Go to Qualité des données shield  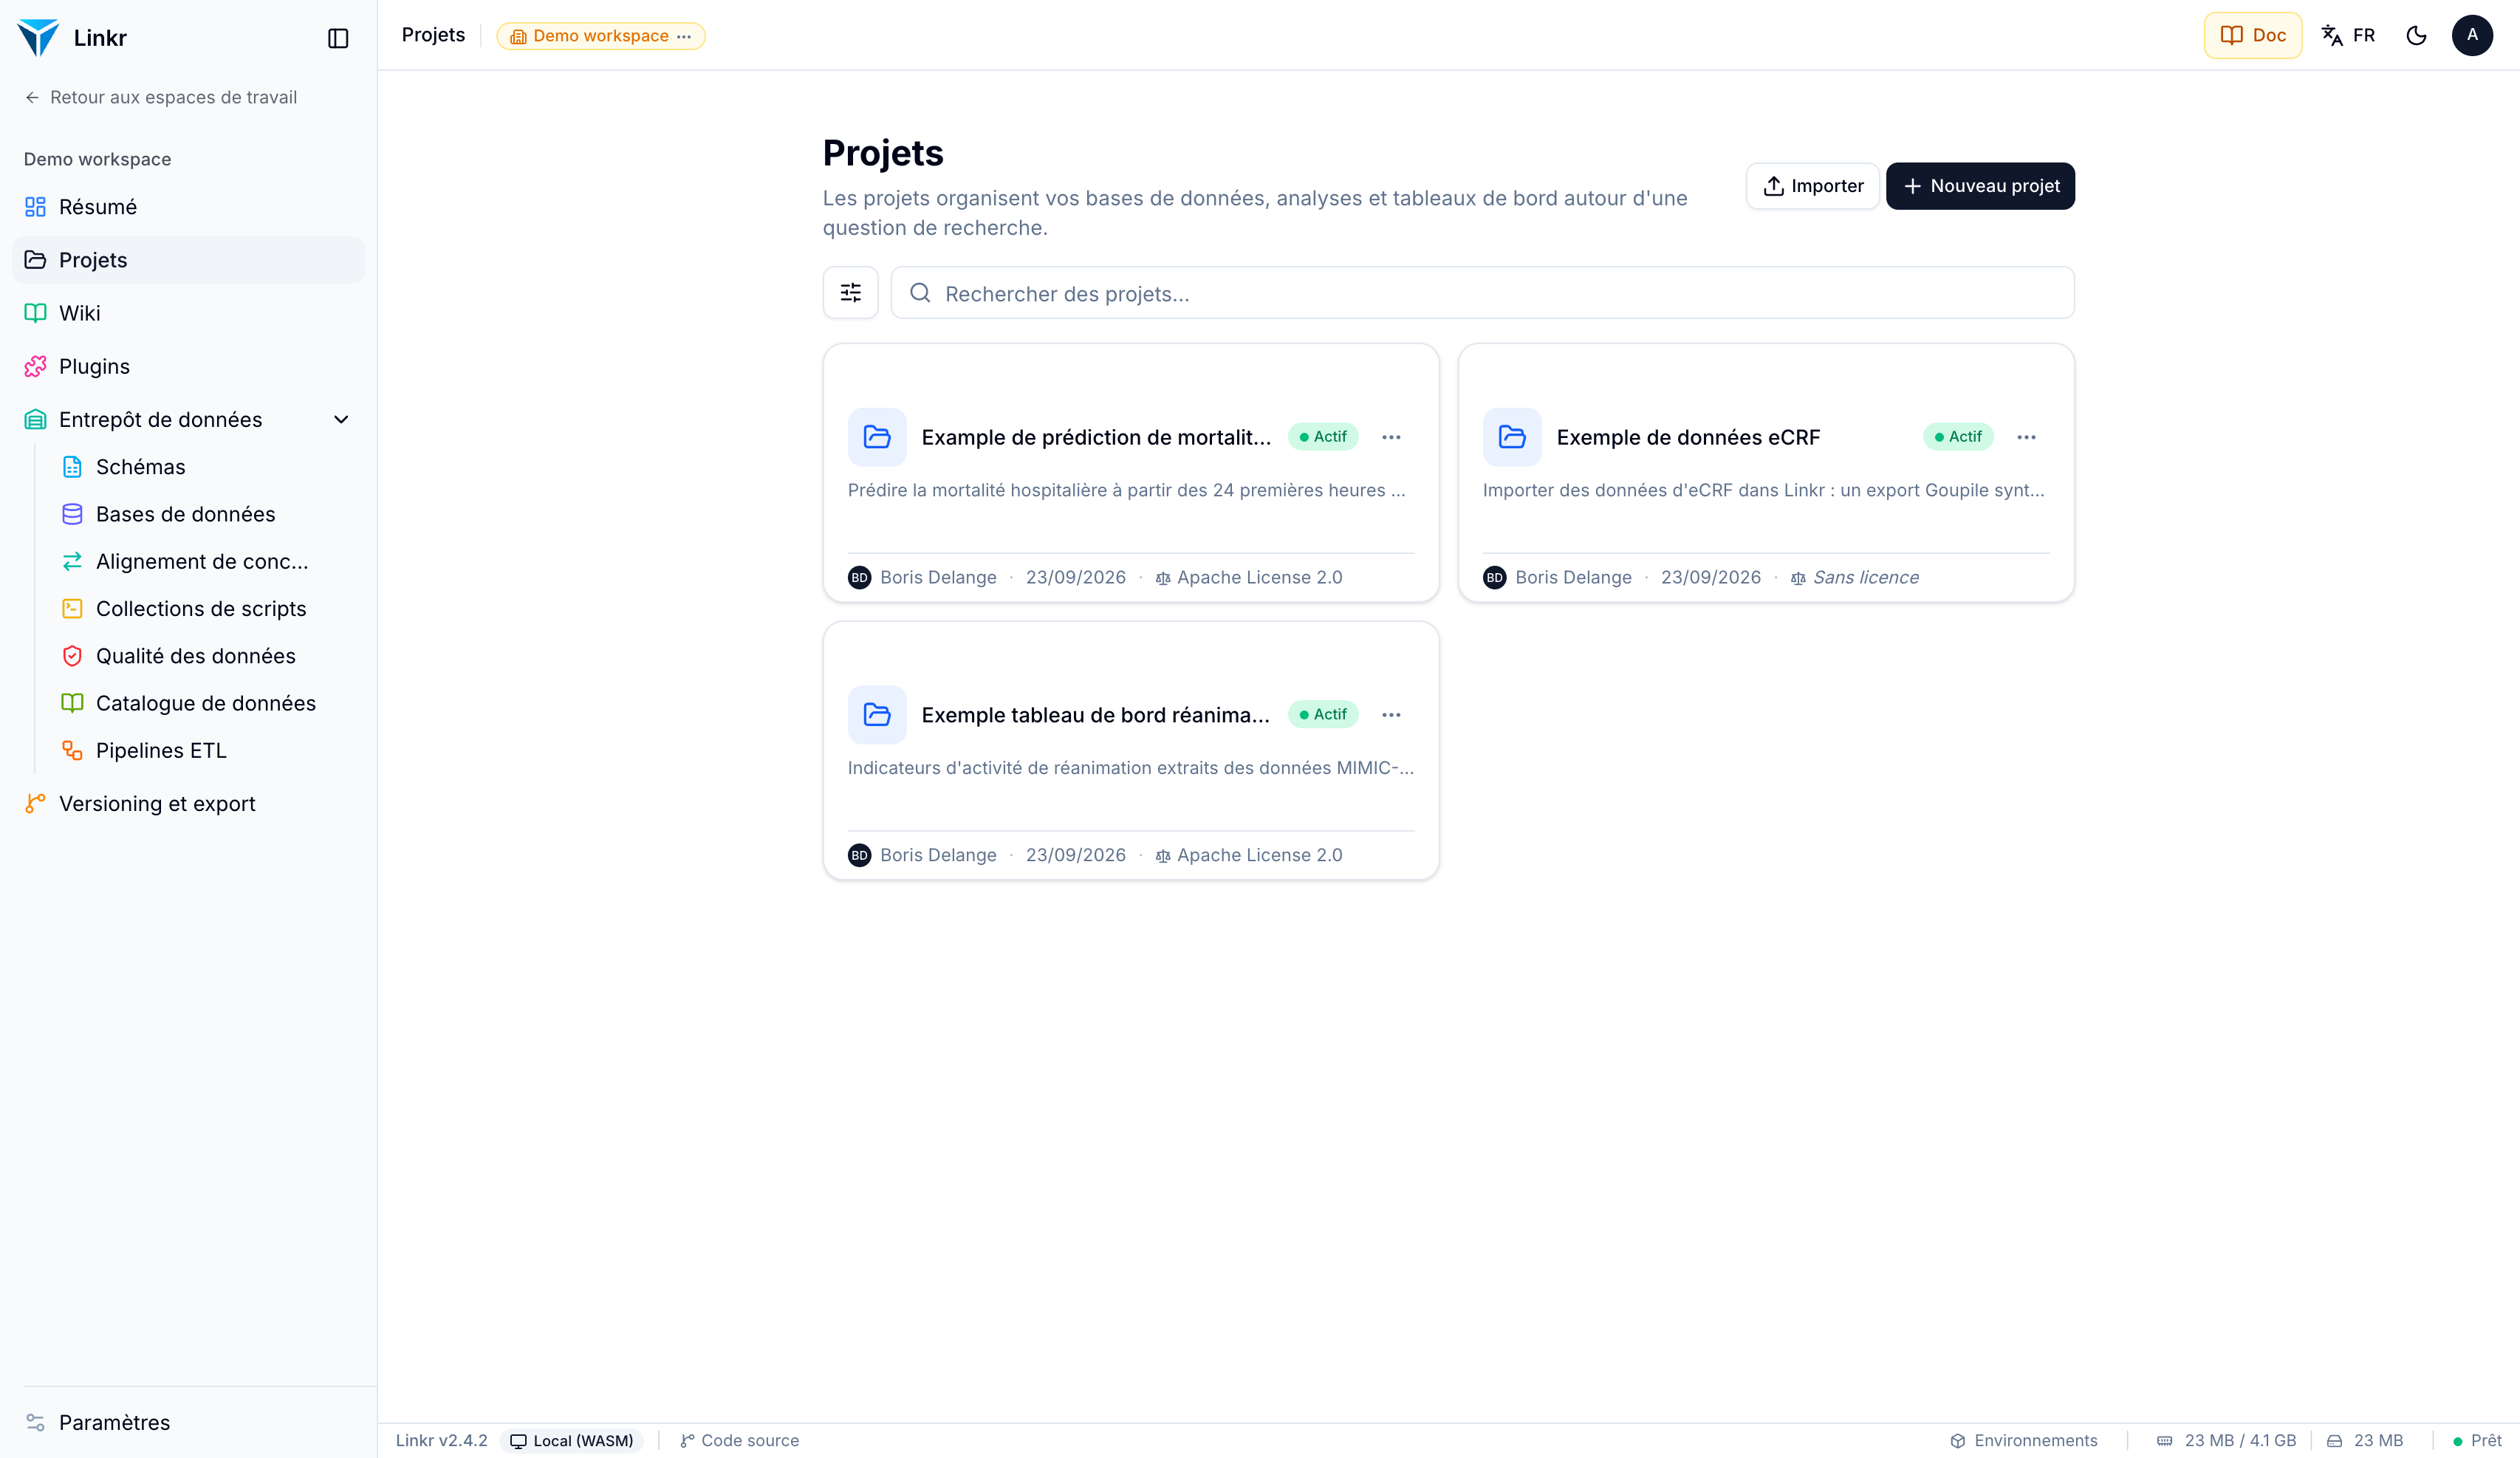72,656
